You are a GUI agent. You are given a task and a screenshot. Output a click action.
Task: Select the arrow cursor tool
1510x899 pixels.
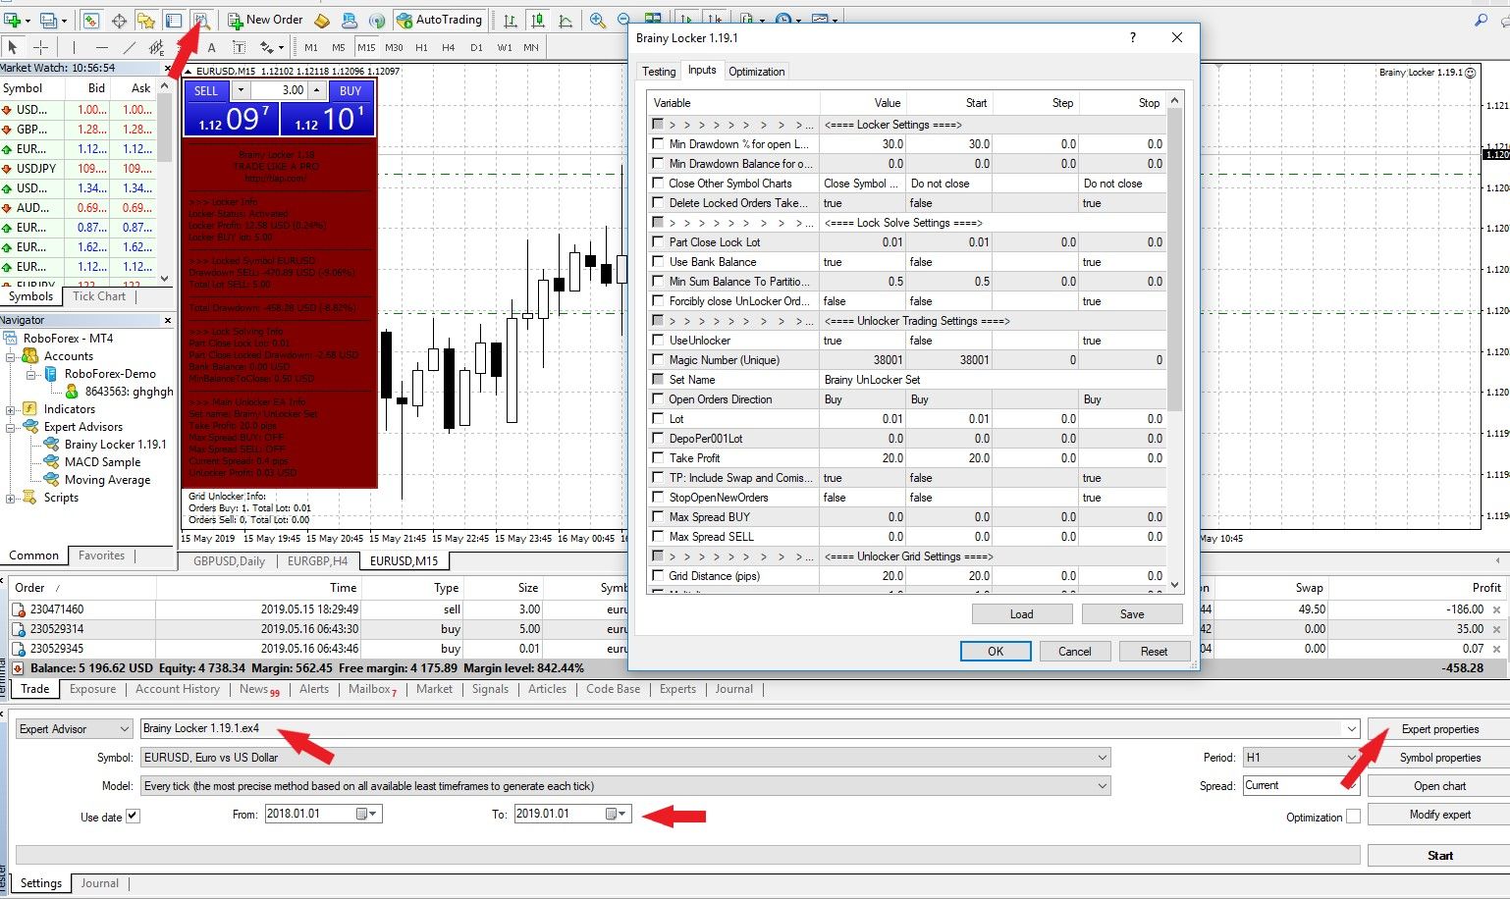pyautogui.click(x=13, y=47)
